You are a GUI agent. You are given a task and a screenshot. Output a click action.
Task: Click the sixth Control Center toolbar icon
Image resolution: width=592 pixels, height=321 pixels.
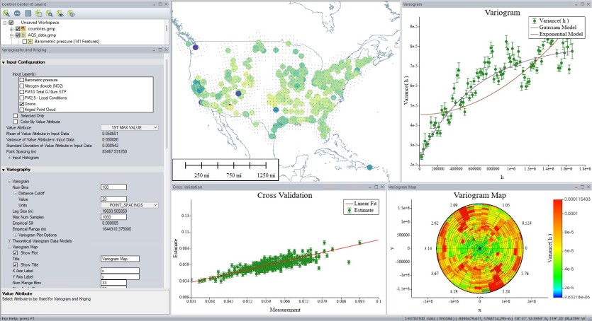tap(61, 13)
